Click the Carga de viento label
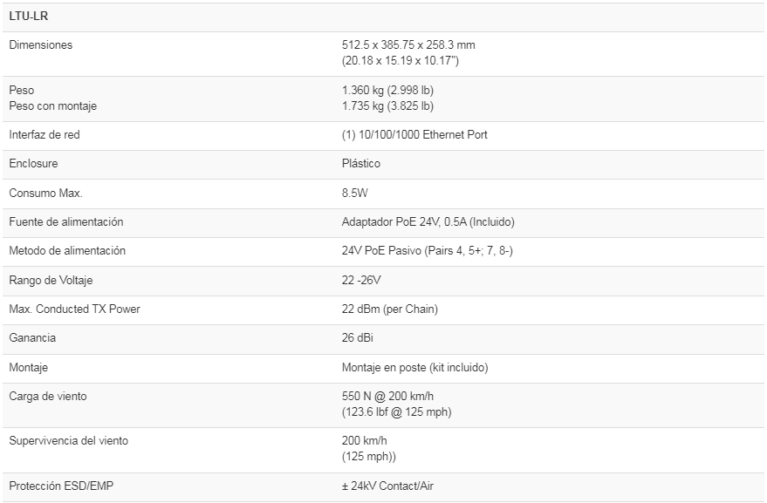This screenshot has height=503, width=767. pyautogui.click(x=48, y=396)
